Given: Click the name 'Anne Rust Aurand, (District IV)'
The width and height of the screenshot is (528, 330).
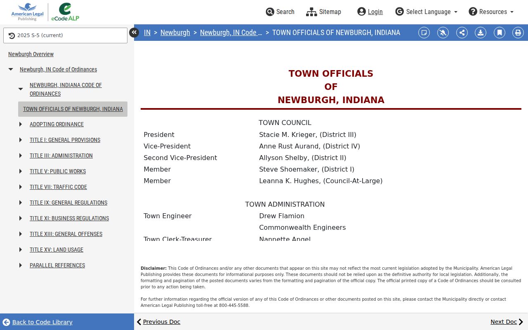Looking at the screenshot, I should pos(309,146).
